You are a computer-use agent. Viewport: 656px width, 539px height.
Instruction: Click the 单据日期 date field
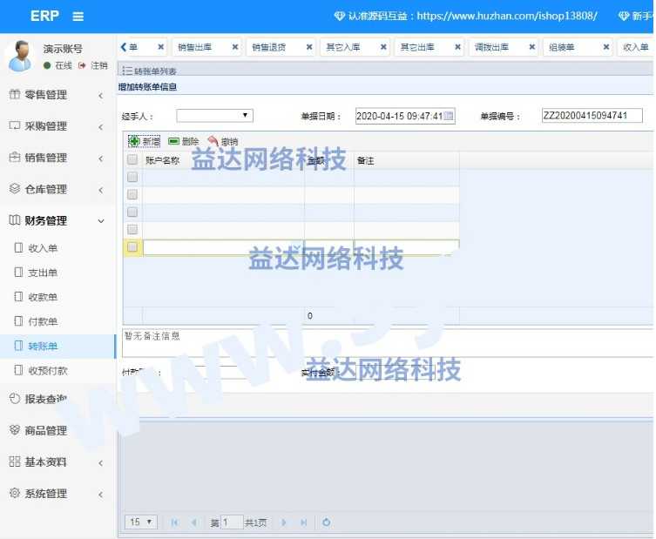[x=405, y=116]
